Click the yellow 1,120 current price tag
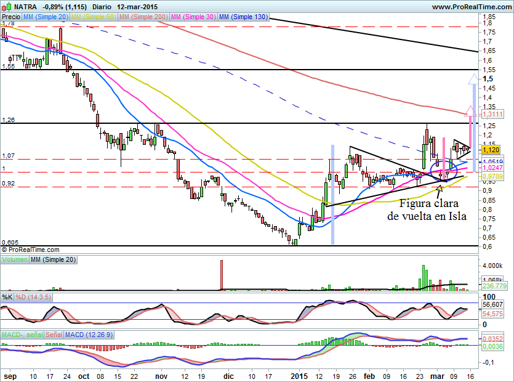The width and height of the screenshot is (514, 382). [491, 150]
